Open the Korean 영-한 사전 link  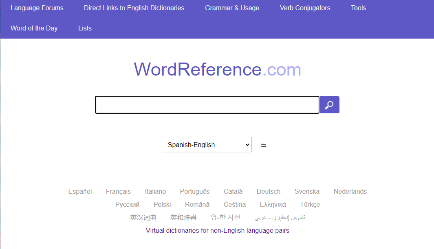(226, 217)
